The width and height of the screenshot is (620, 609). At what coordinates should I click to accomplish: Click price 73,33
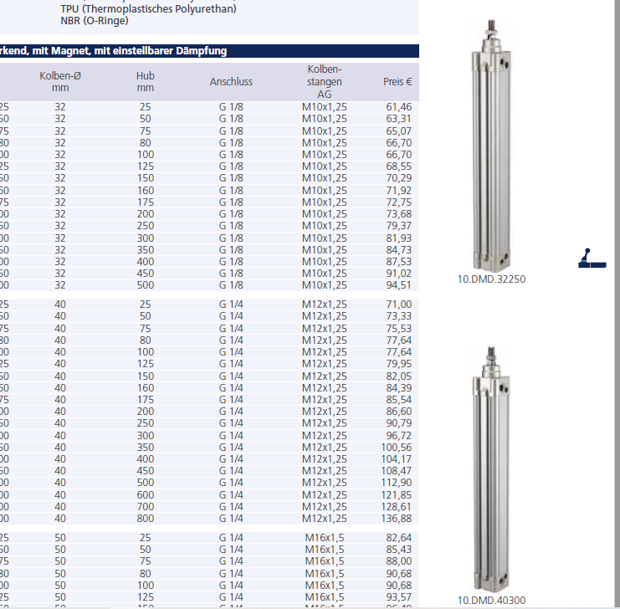click(398, 316)
